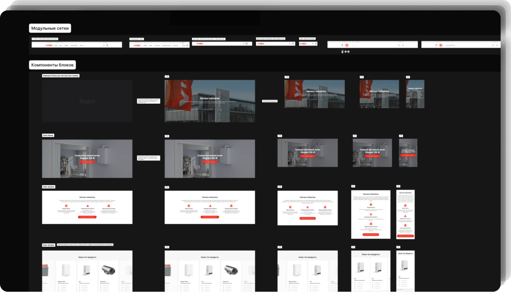Click "Hermes Industries" title in the largest flag banner

(x=210, y=98)
